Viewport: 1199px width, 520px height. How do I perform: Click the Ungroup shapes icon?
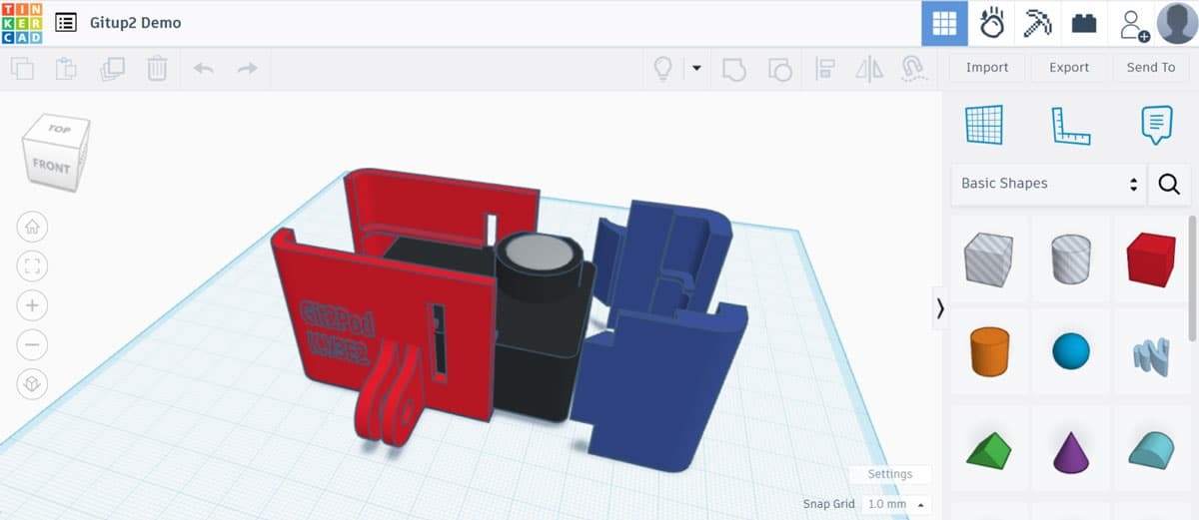[x=779, y=69]
